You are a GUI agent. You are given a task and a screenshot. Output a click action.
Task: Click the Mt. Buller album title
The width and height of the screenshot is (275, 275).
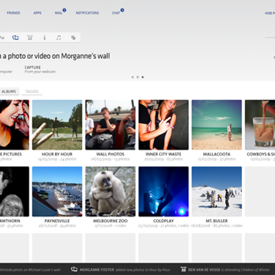click(217, 221)
